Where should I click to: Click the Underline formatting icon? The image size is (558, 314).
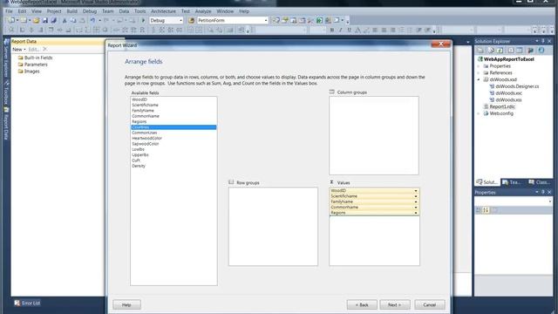349,31
